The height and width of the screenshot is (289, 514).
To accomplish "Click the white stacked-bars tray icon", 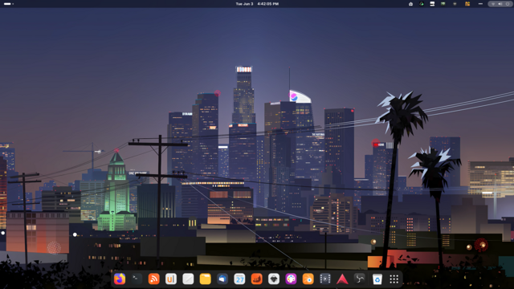I will 432,4.
